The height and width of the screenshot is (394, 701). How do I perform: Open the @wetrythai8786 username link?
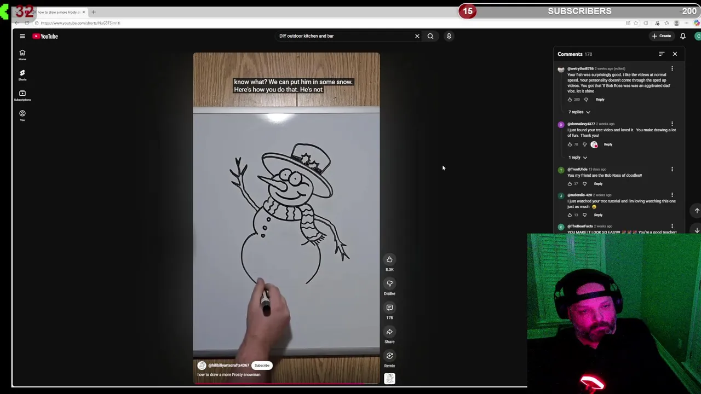[581, 69]
